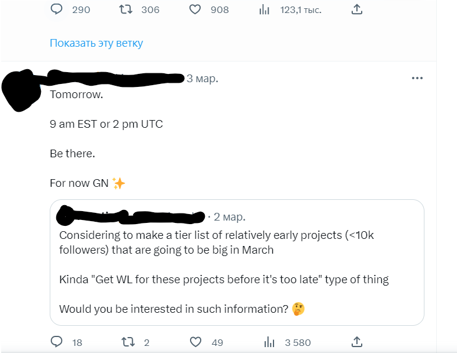Open the Показать эту ветку thread link
Screen dimensions: 457x353
click(x=96, y=43)
